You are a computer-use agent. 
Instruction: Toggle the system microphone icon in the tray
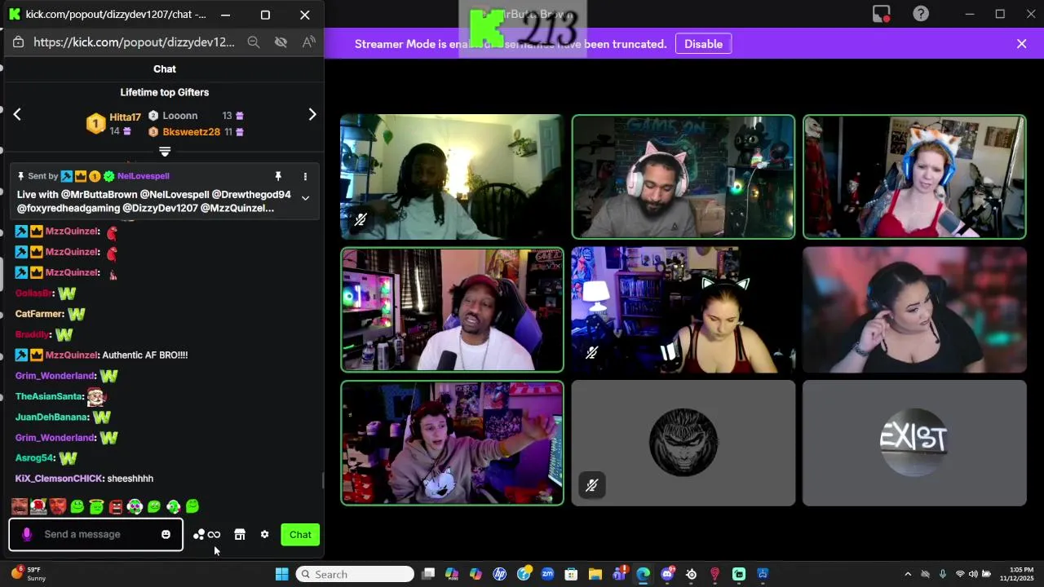tap(943, 574)
